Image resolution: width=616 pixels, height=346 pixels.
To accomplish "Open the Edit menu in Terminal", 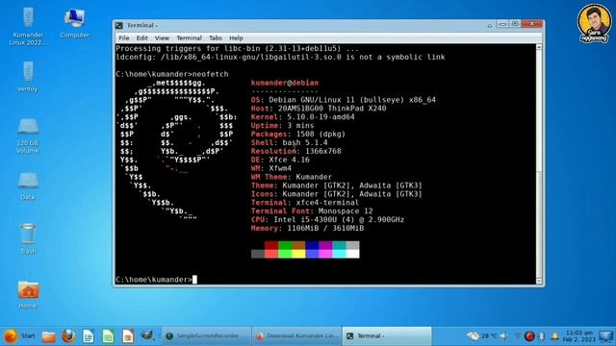I will click(141, 38).
